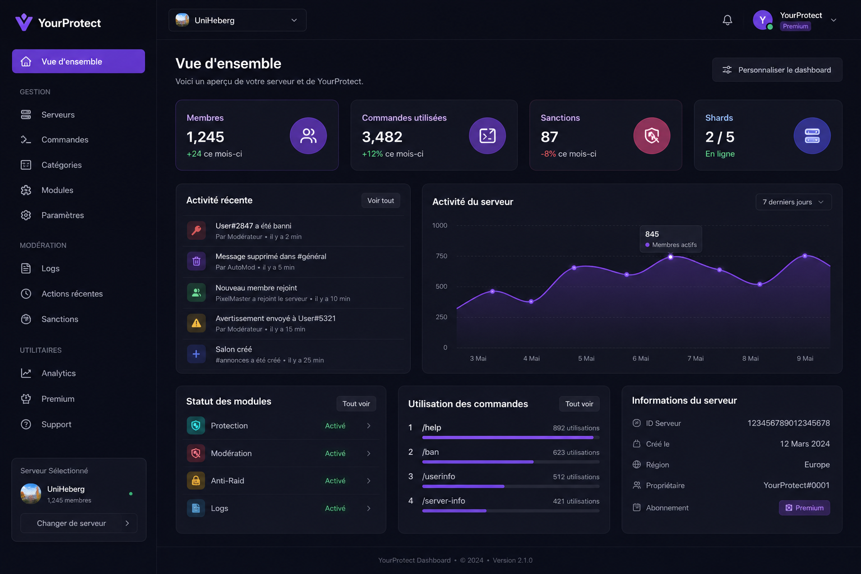Screen dimensions: 861x574
Task: Open Analytics in the sidebar
Action: (x=78, y=373)
